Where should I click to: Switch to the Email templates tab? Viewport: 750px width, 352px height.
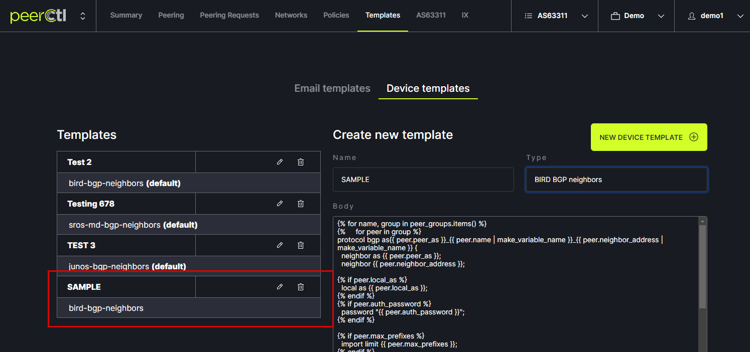click(332, 88)
